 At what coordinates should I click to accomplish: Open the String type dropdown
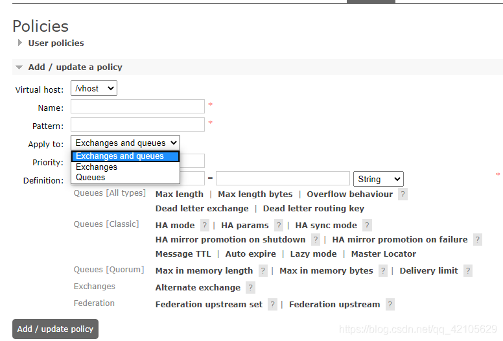(378, 179)
